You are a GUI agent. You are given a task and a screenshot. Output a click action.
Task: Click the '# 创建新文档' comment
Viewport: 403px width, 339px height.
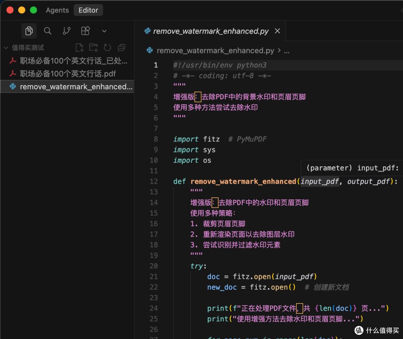click(x=327, y=287)
